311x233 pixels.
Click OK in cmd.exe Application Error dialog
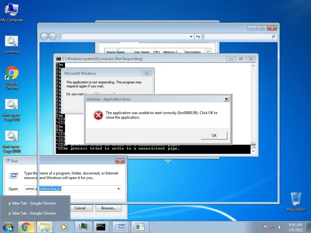coord(214,136)
